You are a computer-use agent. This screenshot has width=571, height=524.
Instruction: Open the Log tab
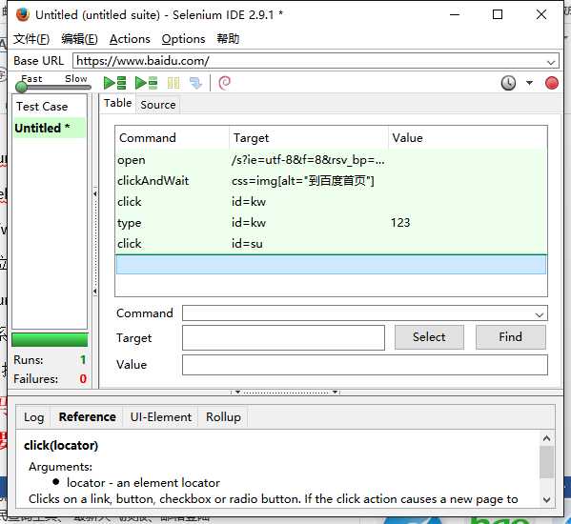[x=34, y=417]
